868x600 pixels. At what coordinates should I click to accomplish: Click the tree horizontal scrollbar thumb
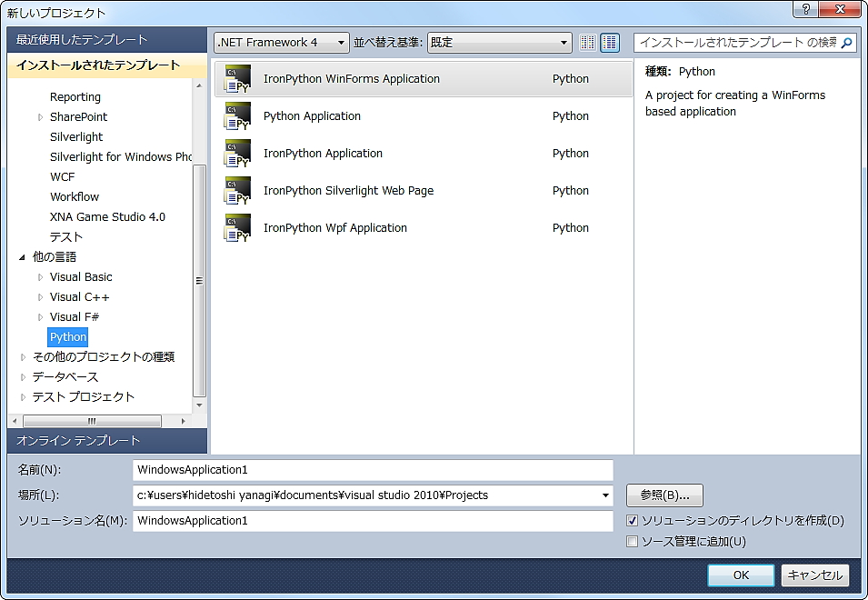pos(92,421)
